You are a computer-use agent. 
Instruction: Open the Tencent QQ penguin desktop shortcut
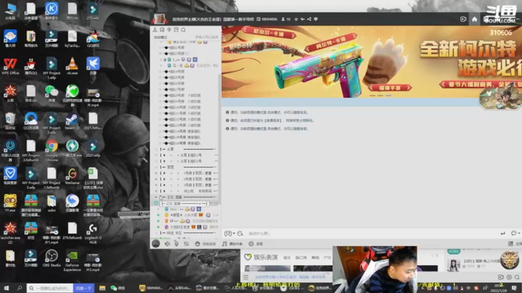[x=31, y=66]
